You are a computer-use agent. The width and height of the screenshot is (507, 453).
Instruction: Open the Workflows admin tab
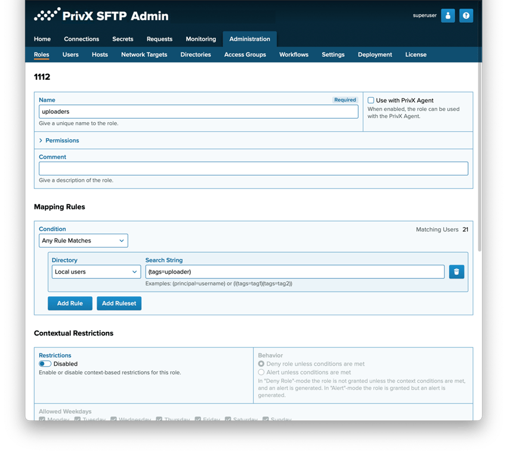293,55
